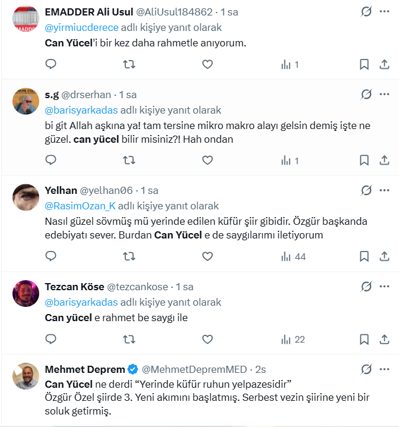View analytics of Yelhan's tweet showing 44
The width and height of the screenshot is (399, 427).
[293, 256]
